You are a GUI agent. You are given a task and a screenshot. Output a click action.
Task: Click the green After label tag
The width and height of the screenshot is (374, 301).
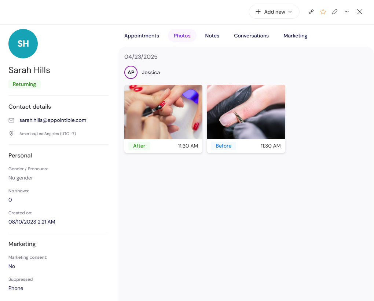[x=139, y=146]
